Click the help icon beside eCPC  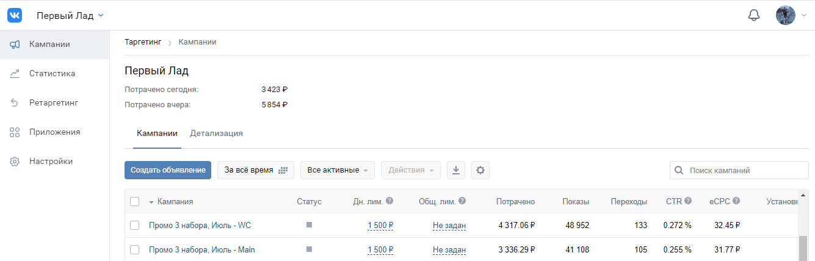[x=736, y=201]
